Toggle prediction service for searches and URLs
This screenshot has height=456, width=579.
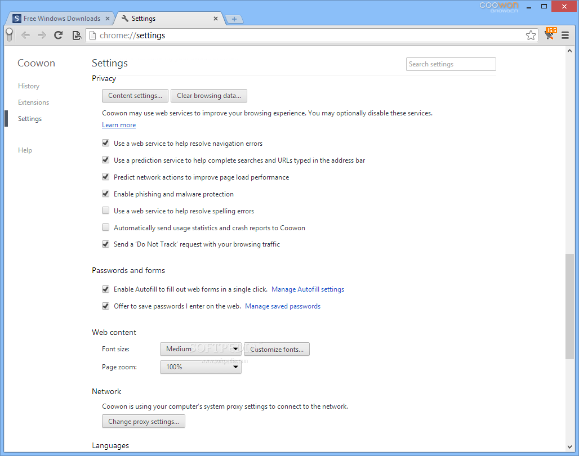click(106, 160)
